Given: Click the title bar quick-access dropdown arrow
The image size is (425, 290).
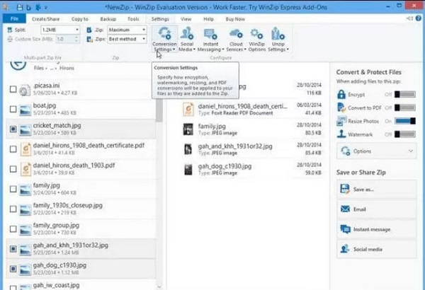Looking at the screenshot, I should tap(46, 8).
